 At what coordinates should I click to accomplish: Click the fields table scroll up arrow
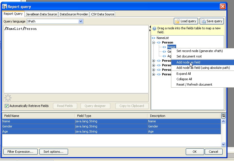click(x=223, y=121)
